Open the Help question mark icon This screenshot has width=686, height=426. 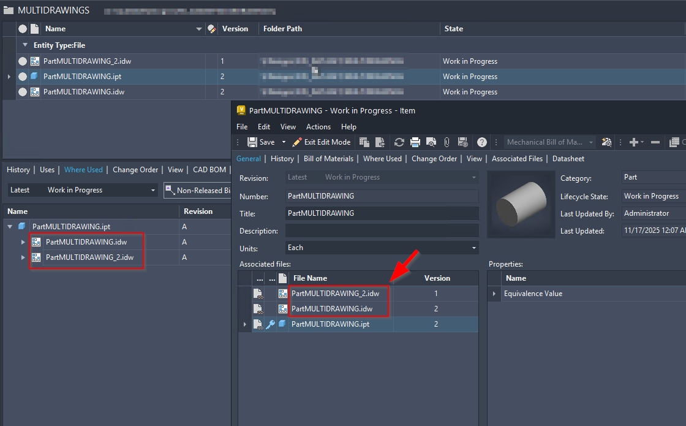481,142
